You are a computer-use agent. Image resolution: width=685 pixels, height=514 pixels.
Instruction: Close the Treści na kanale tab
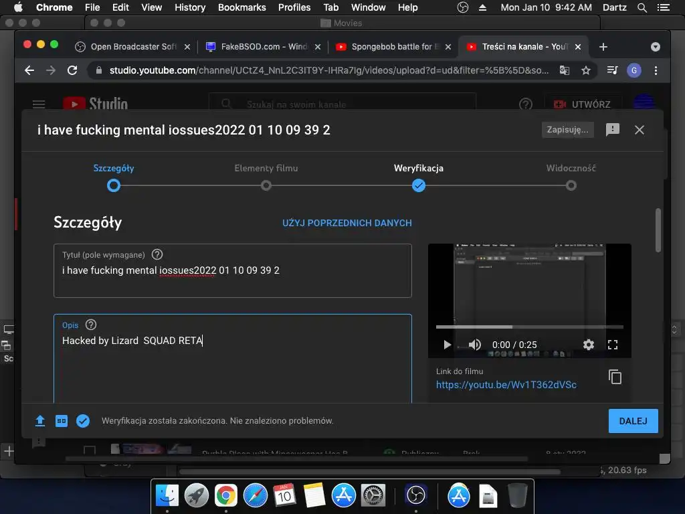(577, 47)
